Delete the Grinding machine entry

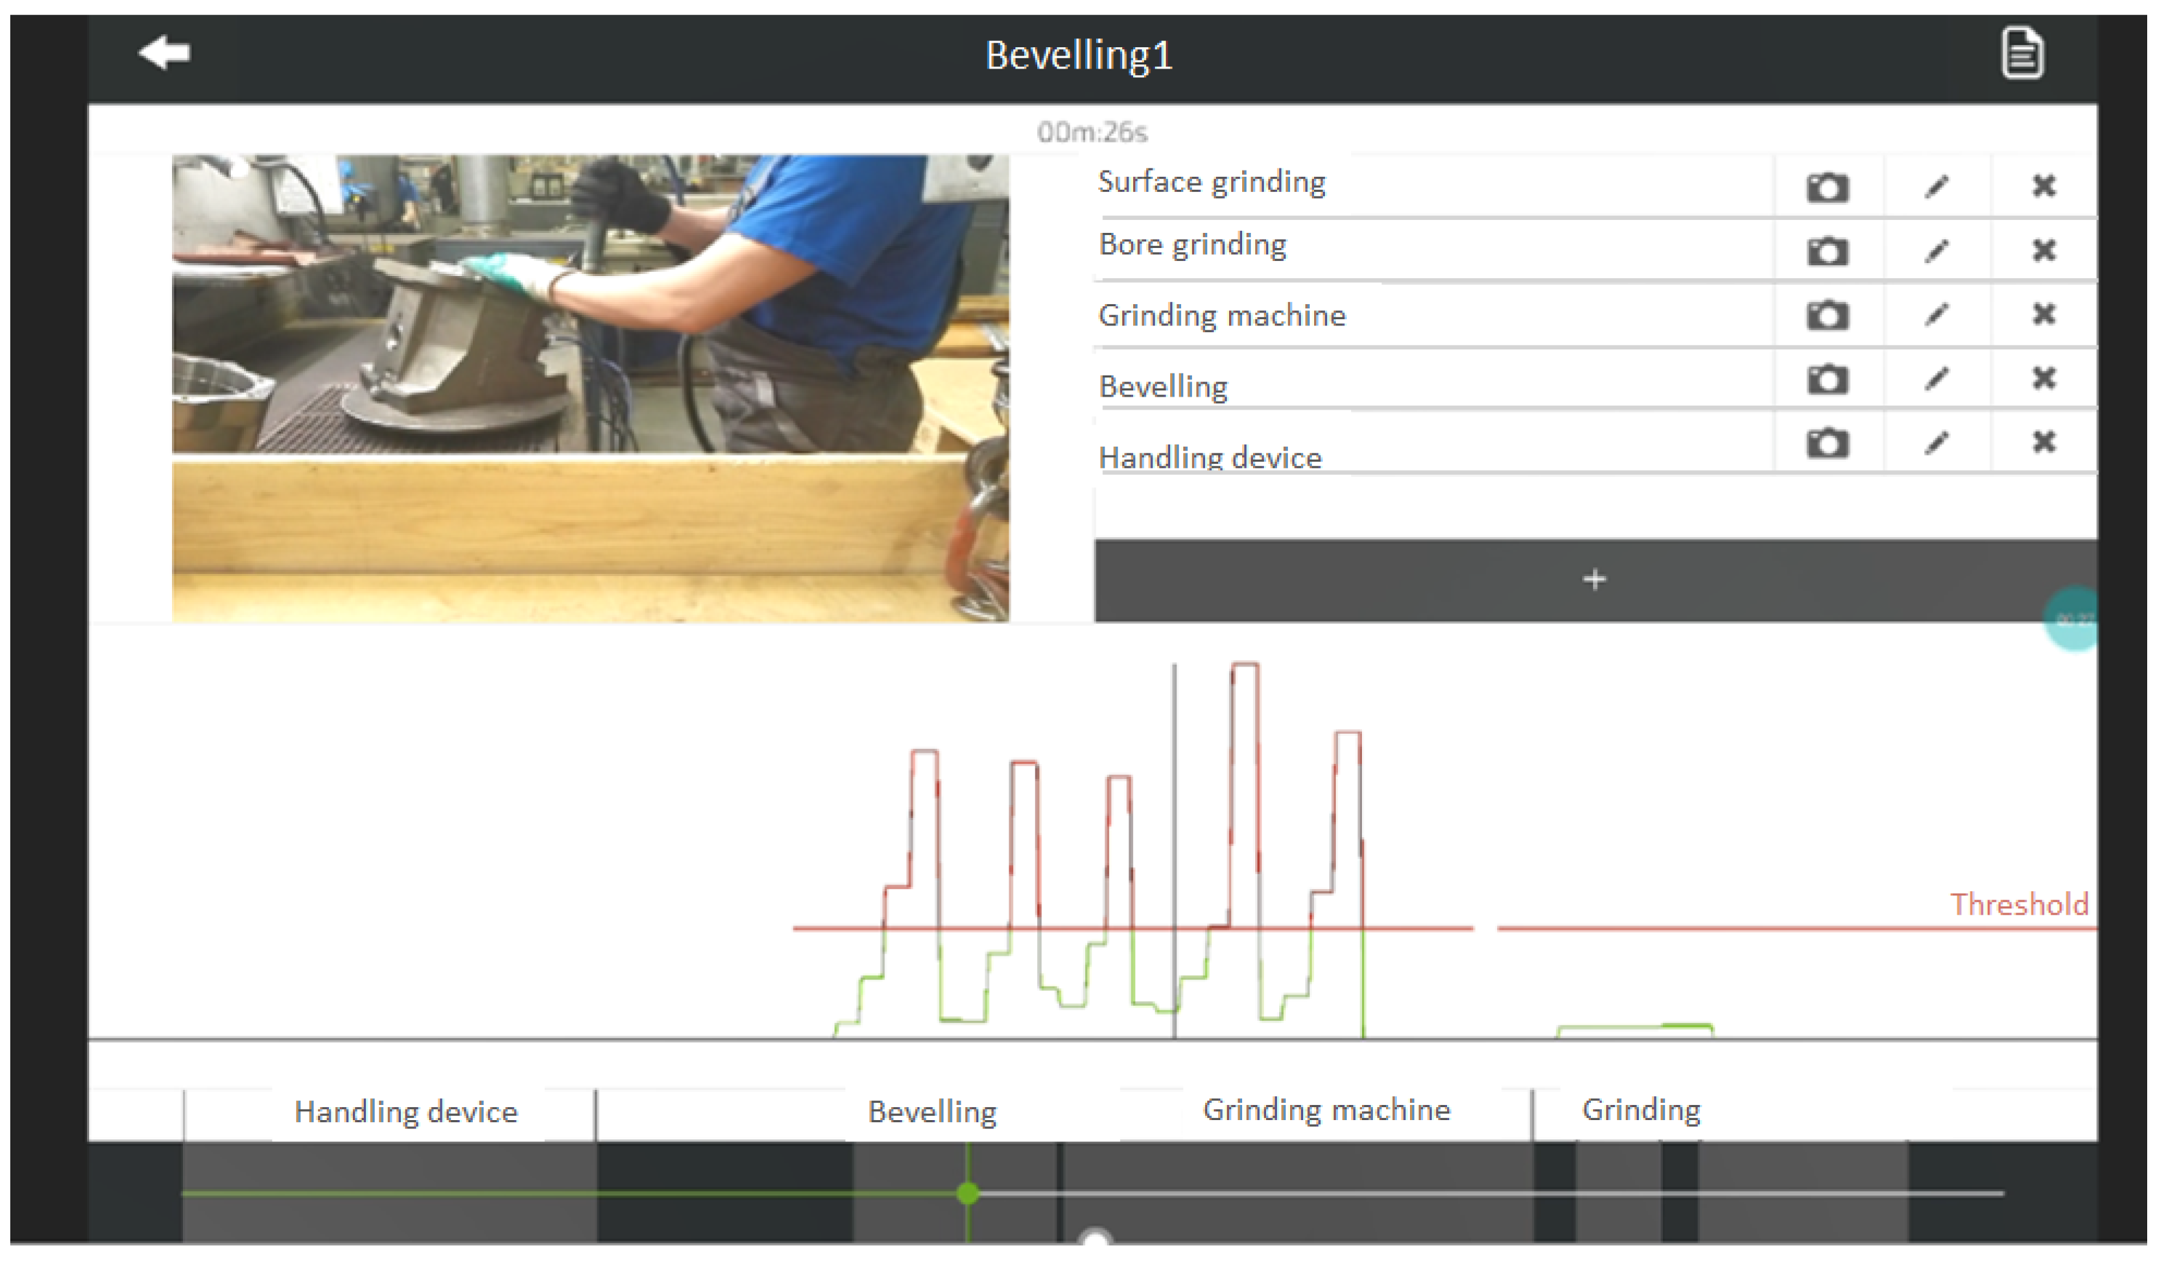click(2043, 314)
